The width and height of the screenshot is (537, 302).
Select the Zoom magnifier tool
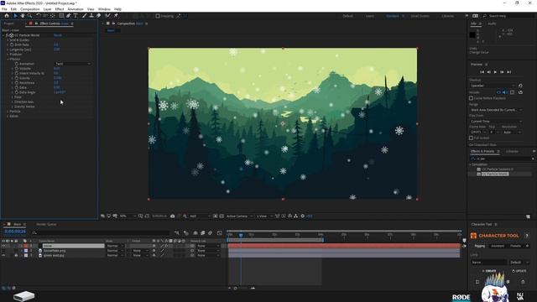30,16
